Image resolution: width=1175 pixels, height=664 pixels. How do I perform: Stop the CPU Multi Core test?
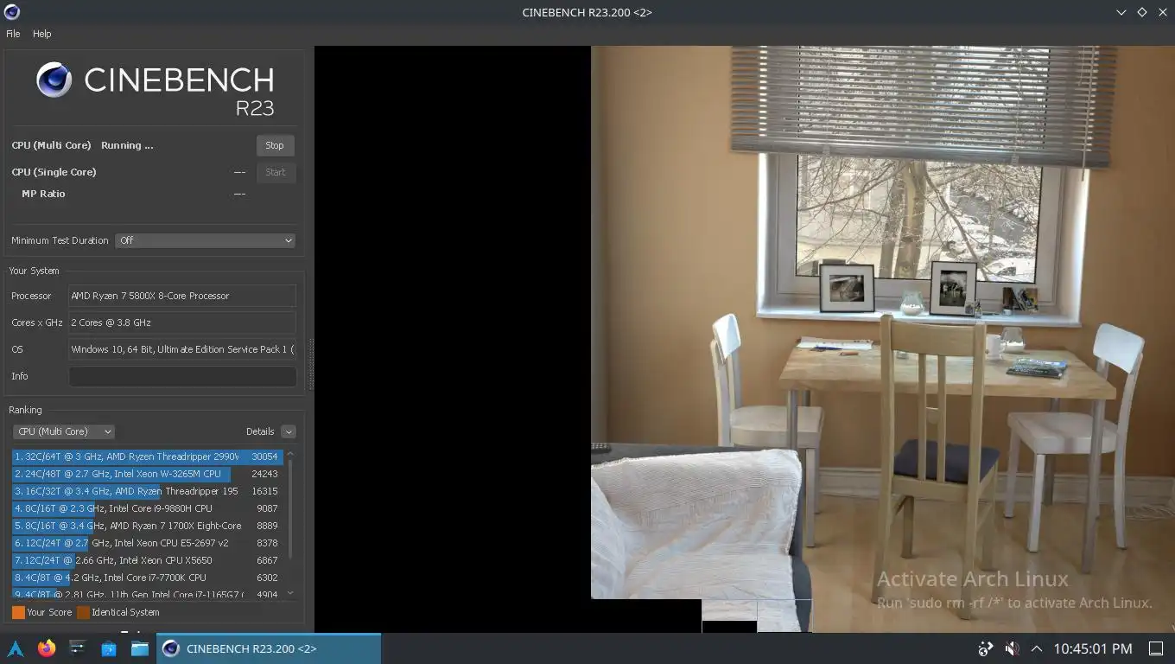[275, 145]
